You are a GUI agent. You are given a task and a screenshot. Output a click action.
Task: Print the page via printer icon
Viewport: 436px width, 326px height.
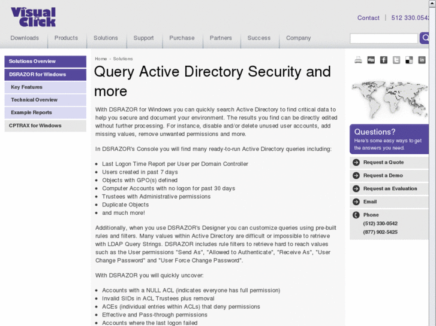358,60
